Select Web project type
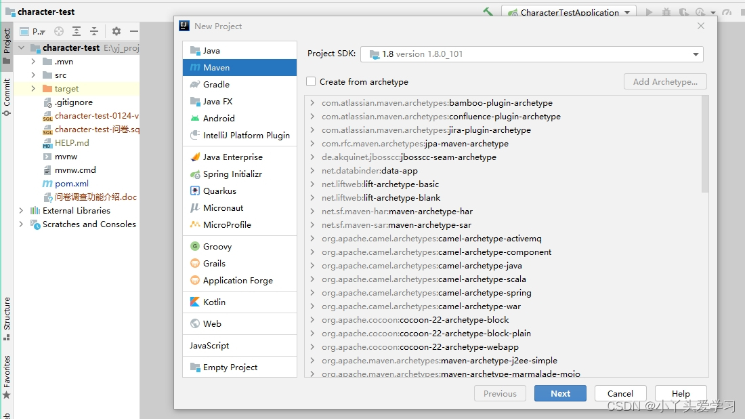This screenshot has height=419, width=745. (x=240, y=323)
